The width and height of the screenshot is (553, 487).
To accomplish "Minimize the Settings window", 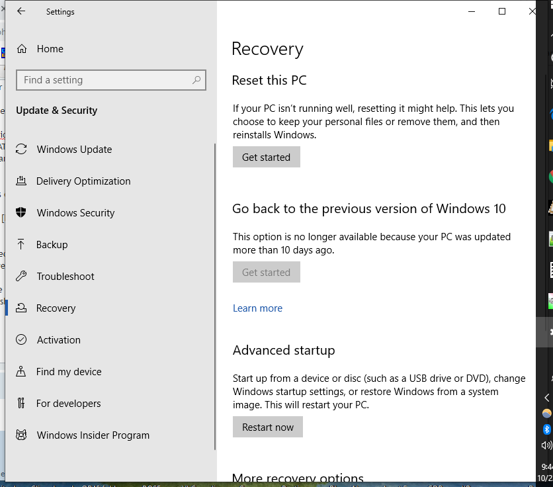I will [472, 11].
